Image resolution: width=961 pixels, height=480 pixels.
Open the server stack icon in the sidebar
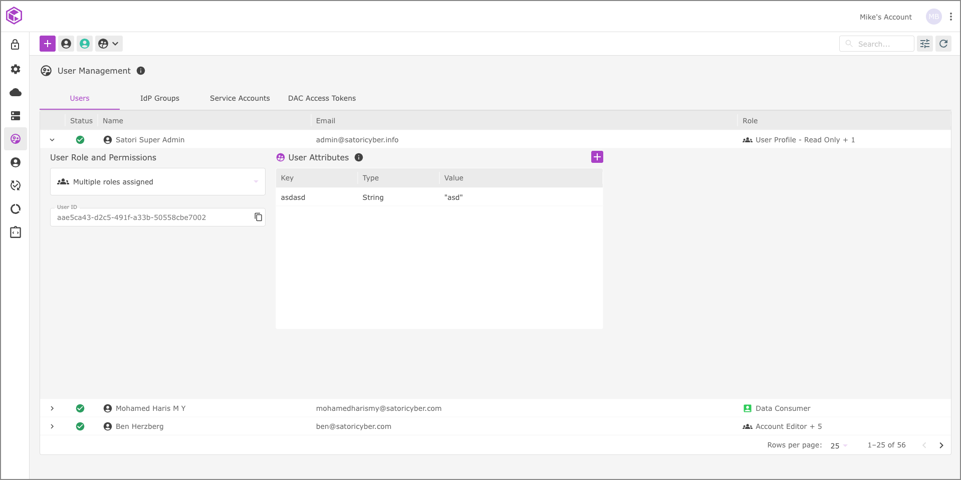click(16, 116)
